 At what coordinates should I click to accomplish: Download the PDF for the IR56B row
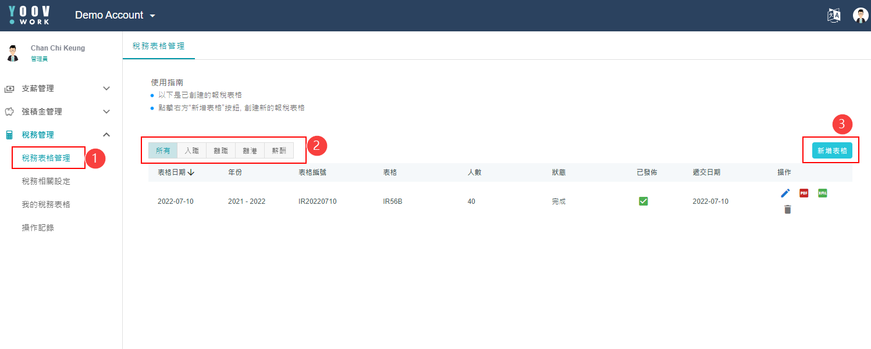pos(804,193)
